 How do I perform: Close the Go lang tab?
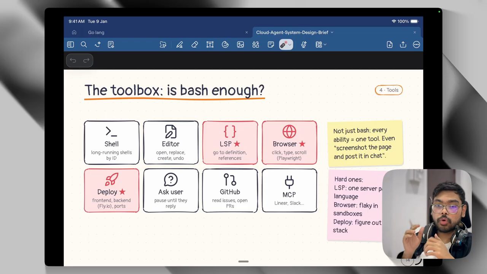pos(247,32)
